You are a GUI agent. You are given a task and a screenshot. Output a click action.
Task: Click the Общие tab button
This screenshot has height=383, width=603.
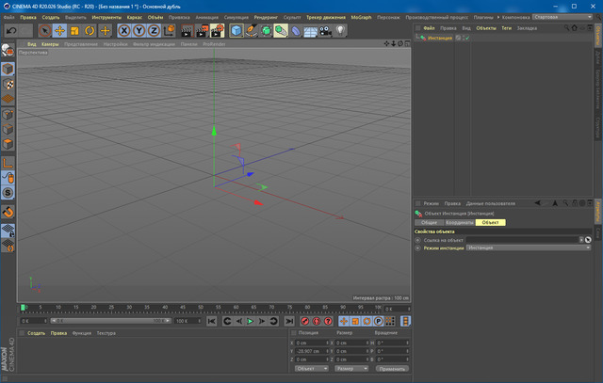click(429, 222)
